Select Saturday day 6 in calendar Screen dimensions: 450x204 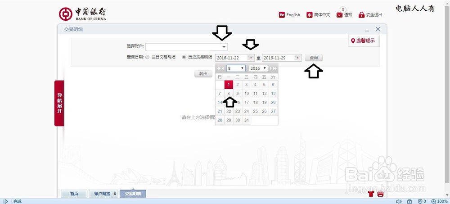[x=273, y=85]
